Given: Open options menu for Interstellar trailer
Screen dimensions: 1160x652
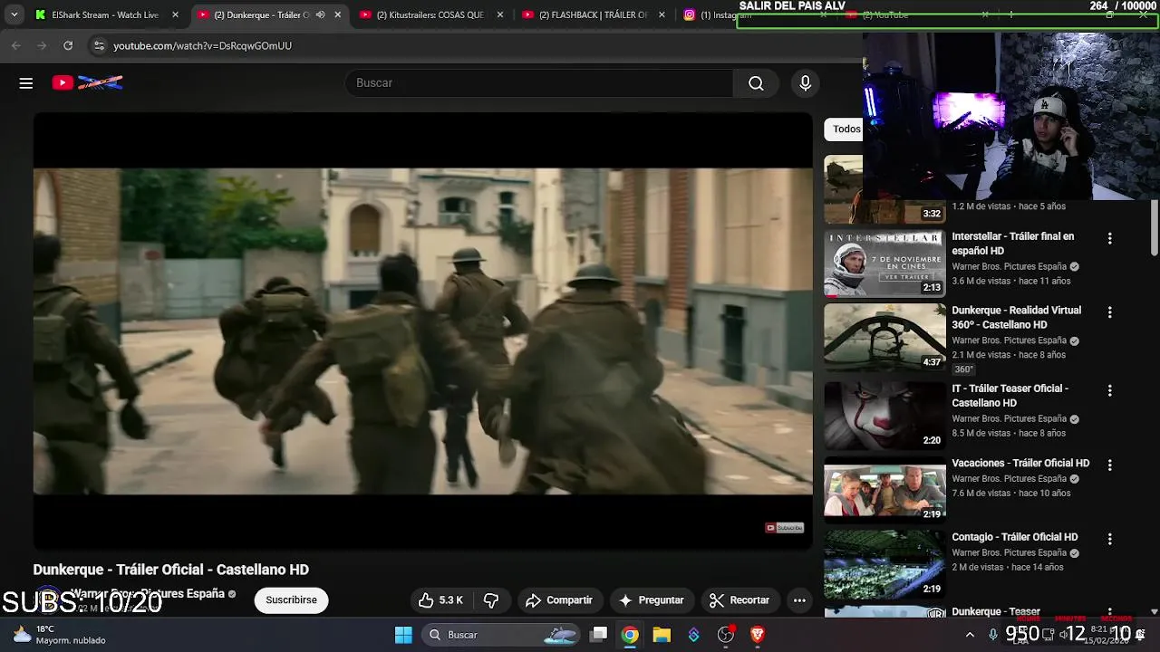Looking at the screenshot, I should click(1109, 238).
